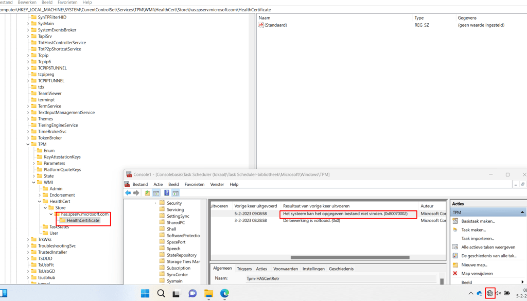Click the network globe tray icon
Image resolution: width=527 pixels, height=301 pixels.
coord(490,293)
